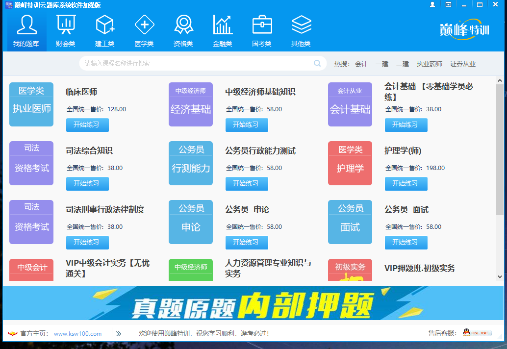Viewport: 507px width, 349px height.
Task: Start practice for 司法刑事行政法律制度
Action: pos(87,242)
